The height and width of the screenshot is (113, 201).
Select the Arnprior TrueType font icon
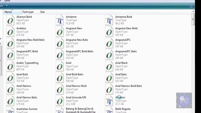pos(109,101)
